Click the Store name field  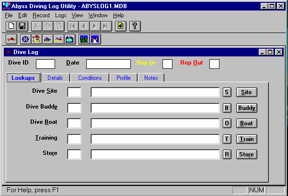(155, 154)
